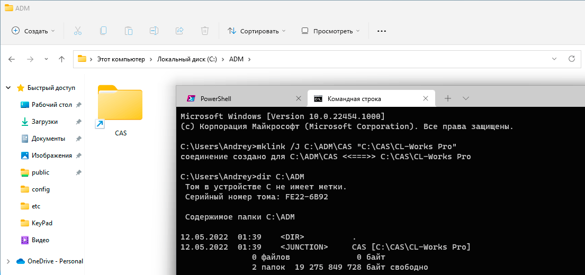Click the Cut scissors icon in toolbar
The image size is (585, 275).
pos(78,31)
